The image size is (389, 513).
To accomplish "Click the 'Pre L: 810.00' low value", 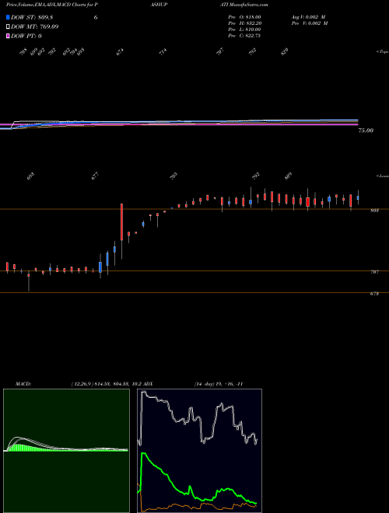I will coord(244,30).
